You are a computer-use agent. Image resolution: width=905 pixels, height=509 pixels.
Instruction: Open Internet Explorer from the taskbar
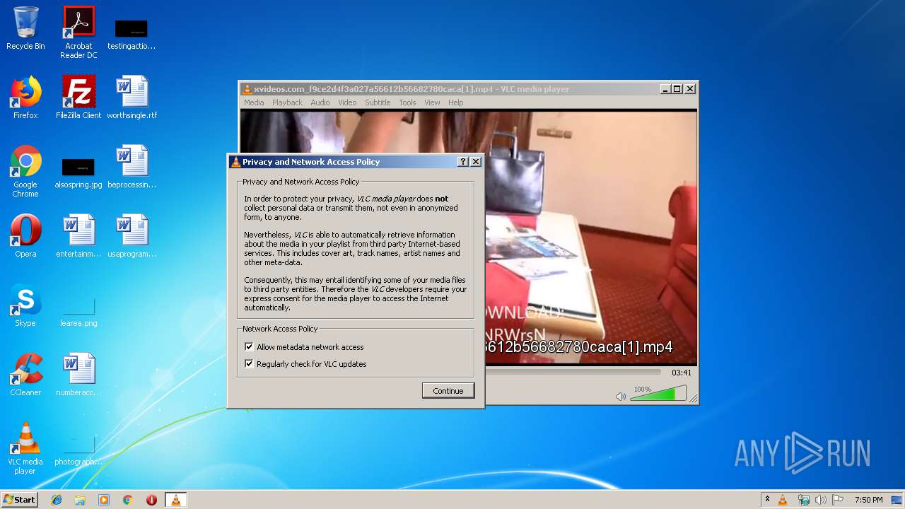tap(57, 500)
